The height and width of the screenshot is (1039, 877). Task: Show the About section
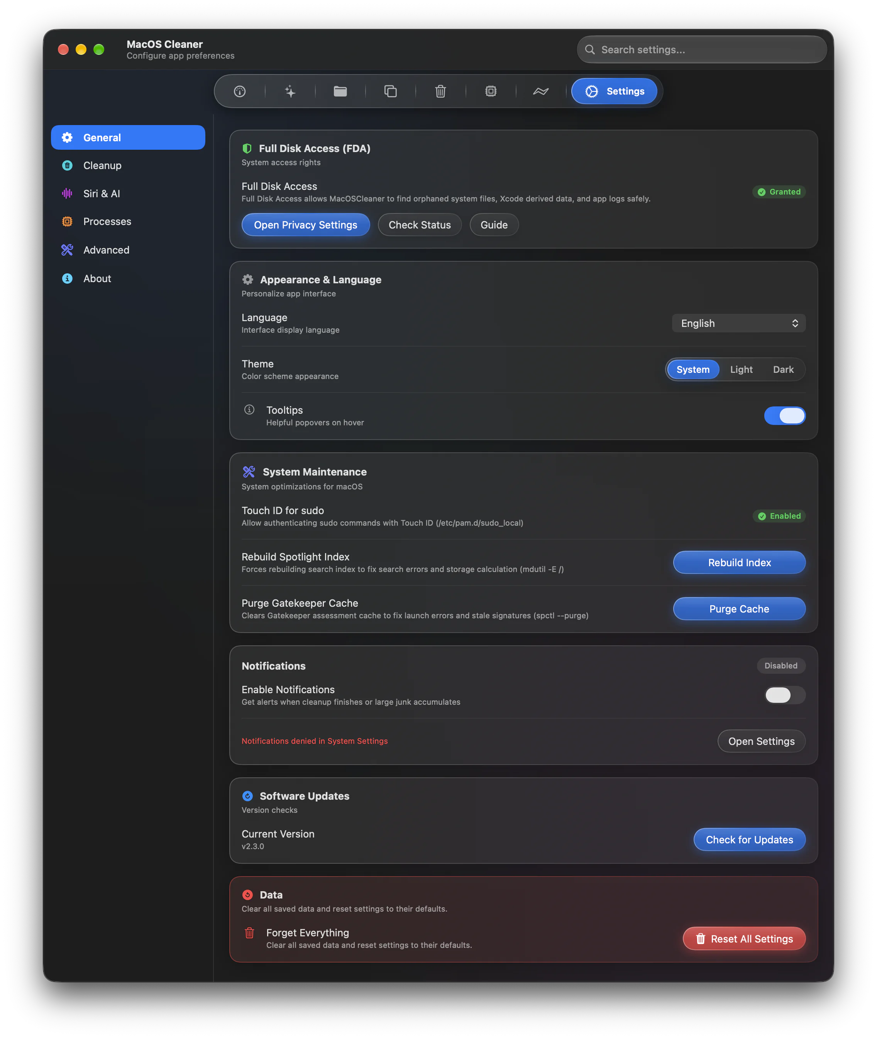tap(128, 279)
